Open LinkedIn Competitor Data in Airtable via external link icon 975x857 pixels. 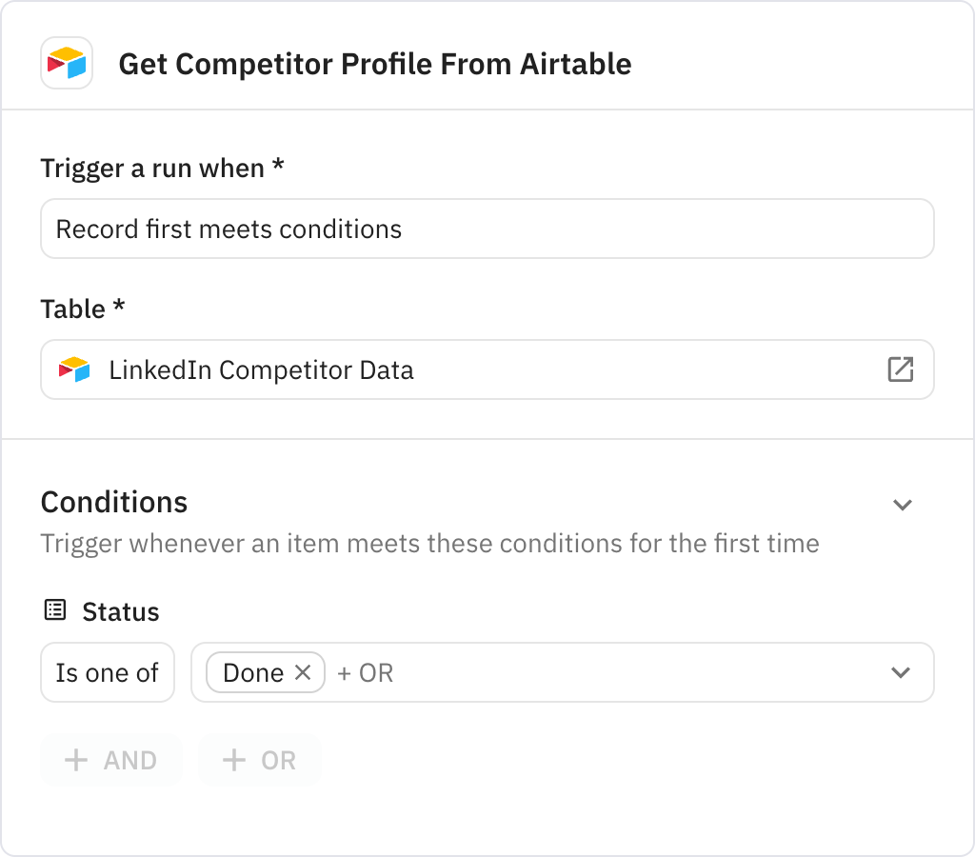click(899, 369)
